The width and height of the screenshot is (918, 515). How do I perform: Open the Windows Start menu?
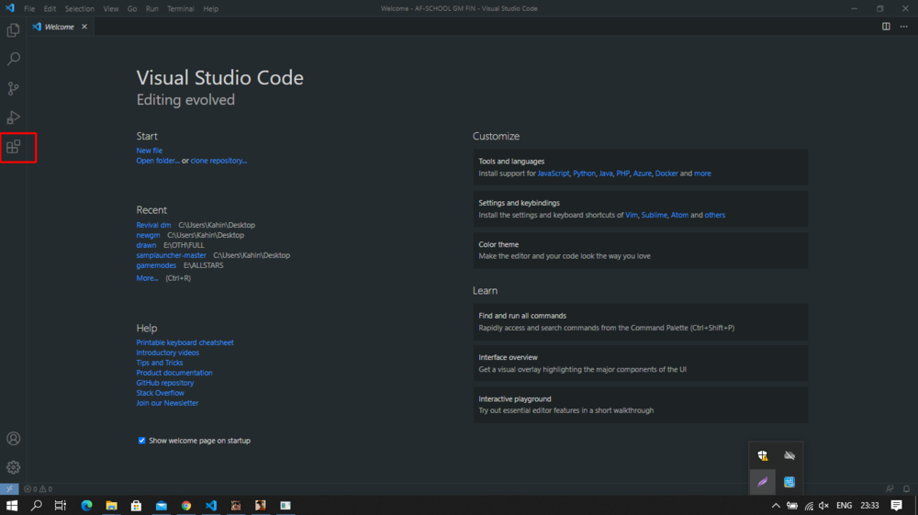click(12, 506)
